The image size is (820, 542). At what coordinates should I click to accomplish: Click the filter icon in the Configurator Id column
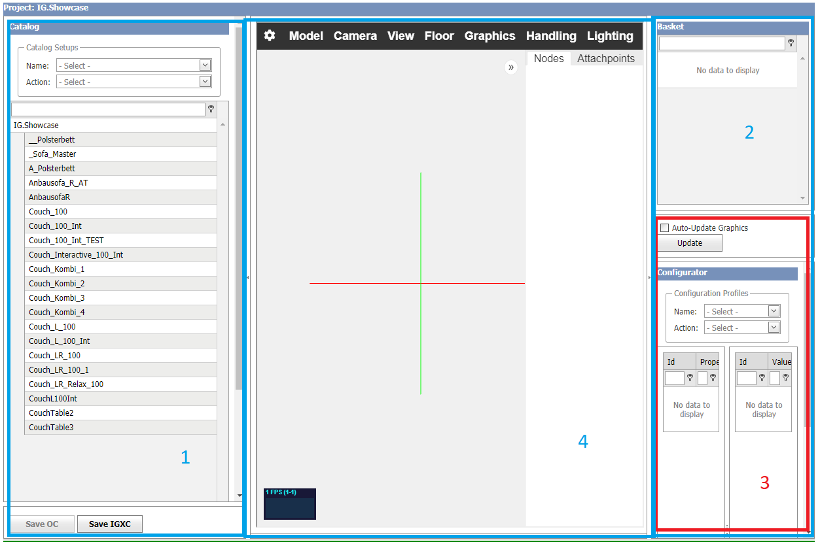[690, 378]
